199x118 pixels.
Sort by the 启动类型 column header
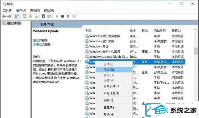(x=160, y=31)
